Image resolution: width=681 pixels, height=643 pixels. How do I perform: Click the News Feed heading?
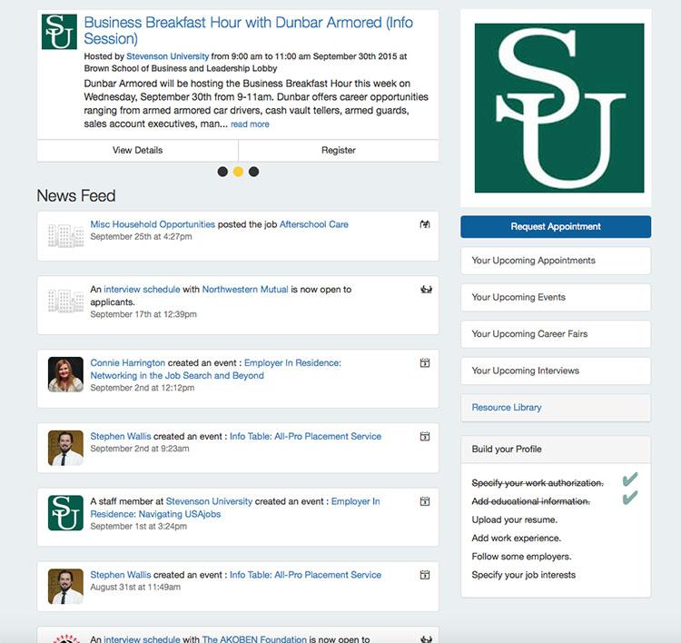pyautogui.click(x=76, y=196)
